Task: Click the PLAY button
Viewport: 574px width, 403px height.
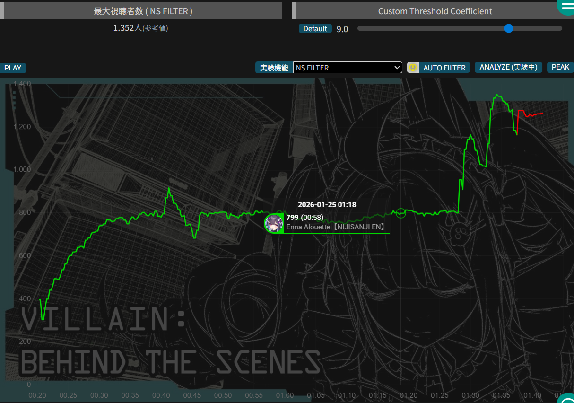Action: pyautogui.click(x=13, y=68)
